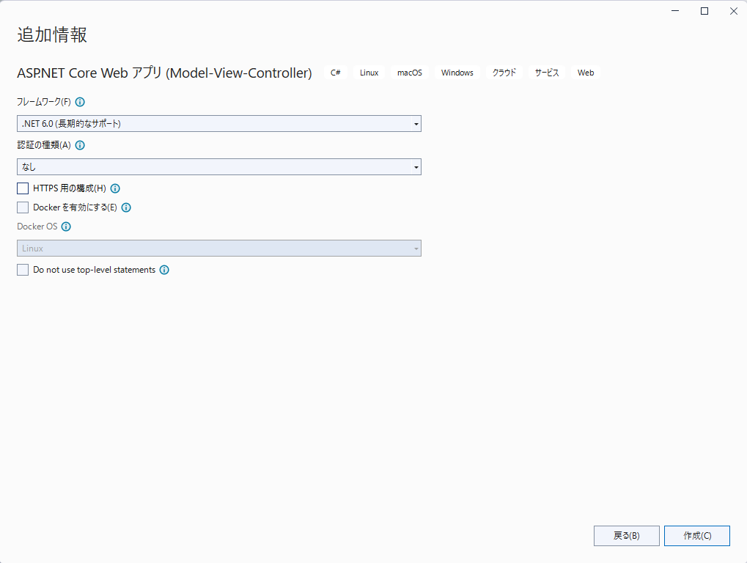This screenshot has width=747, height=563.
Task: Minimize the dialog window
Action: (675, 11)
